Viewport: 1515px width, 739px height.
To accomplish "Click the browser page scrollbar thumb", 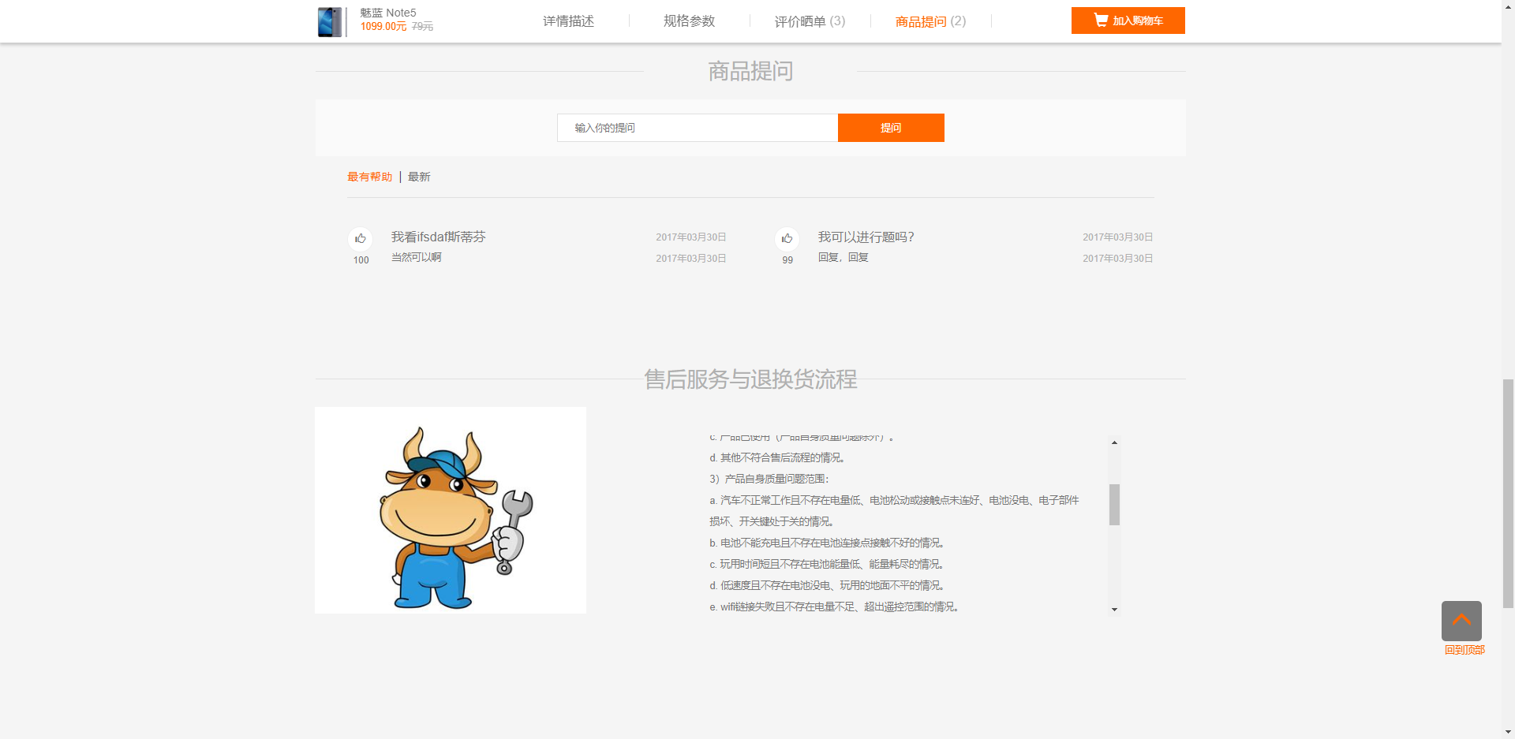I will (1508, 493).
